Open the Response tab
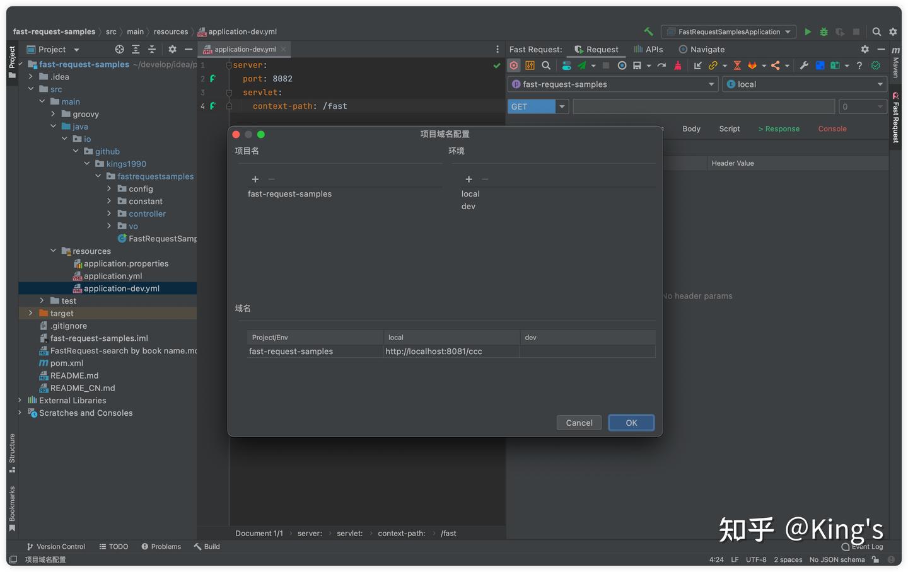Viewport: 908px width, 572px height. click(x=779, y=129)
